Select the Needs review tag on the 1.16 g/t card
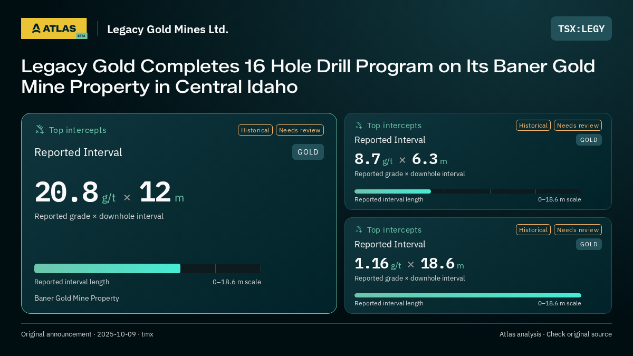633x356 pixels. (x=578, y=229)
